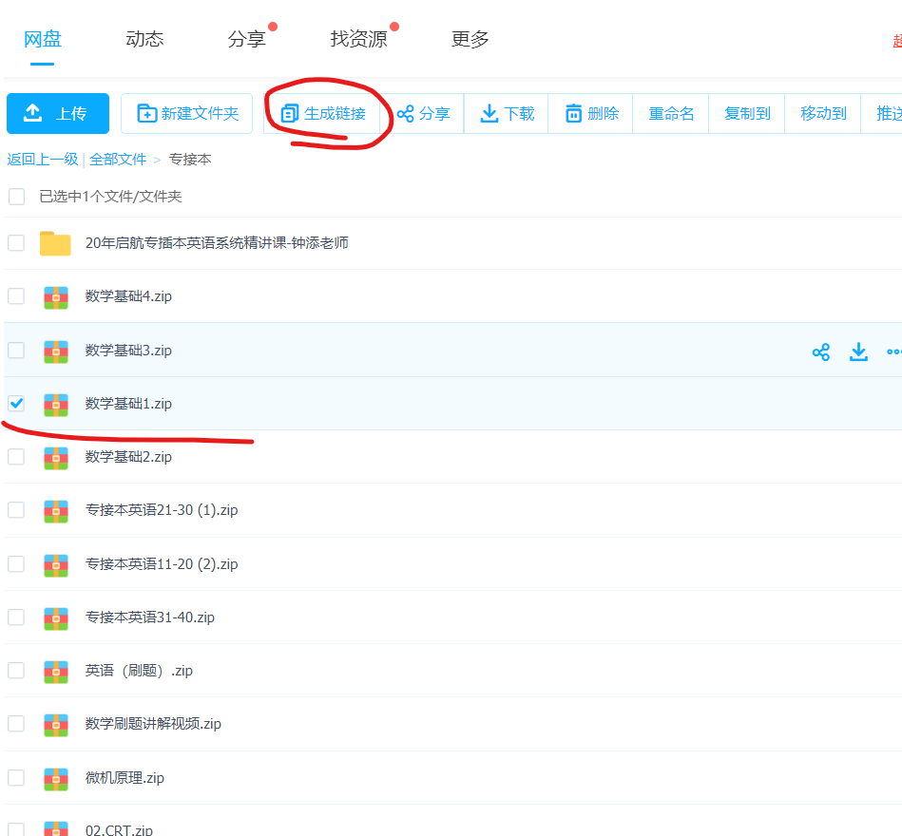Image resolution: width=902 pixels, height=836 pixels.
Task: Click the 全部文件 breadcrumb link
Action: (x=118, y=160)
